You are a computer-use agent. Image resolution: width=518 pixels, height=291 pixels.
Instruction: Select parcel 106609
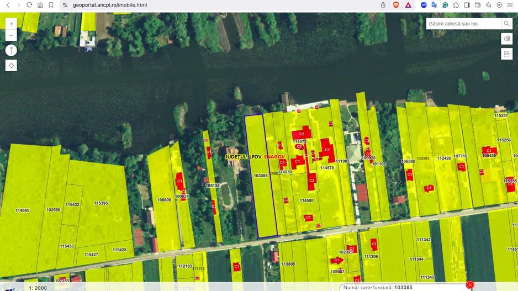point(164,200)
